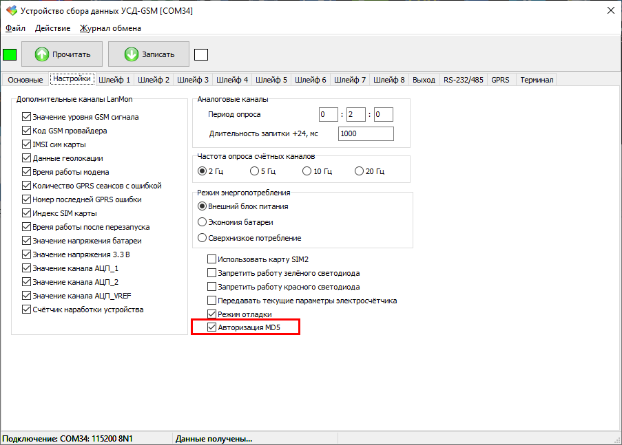Click status text Данные получены...
Screen dimensions: 622x445
214,439
